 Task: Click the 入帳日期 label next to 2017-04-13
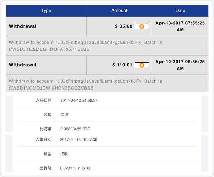[43, 140]
